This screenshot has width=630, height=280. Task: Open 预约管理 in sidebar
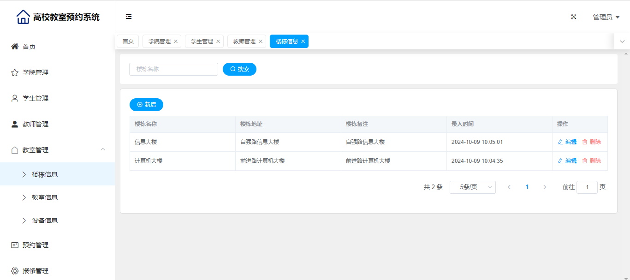click(36, 245)
